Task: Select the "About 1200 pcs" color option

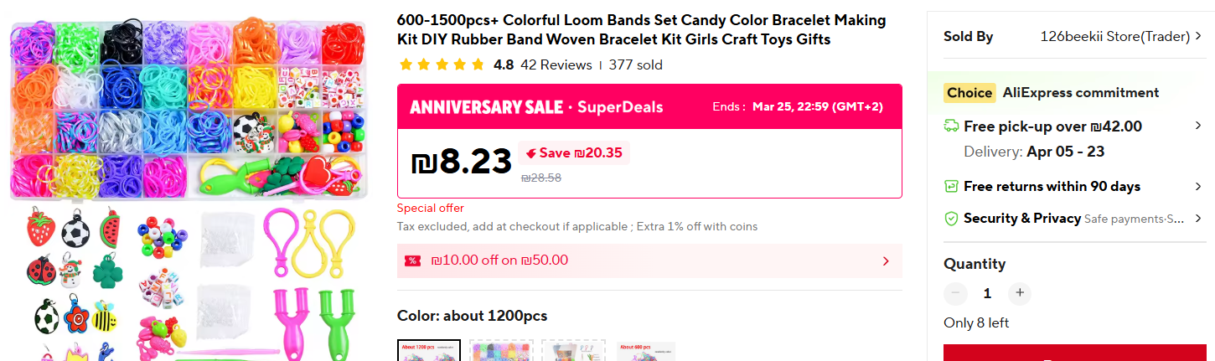Action: (x=429, y=350)
